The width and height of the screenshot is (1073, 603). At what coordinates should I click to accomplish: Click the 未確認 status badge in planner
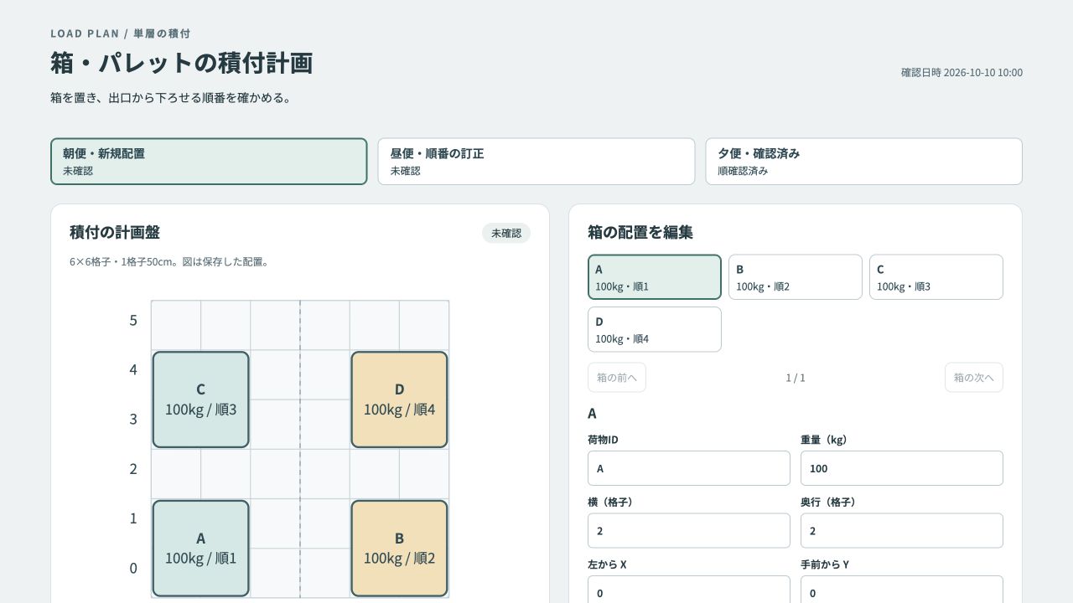[506, 233]
